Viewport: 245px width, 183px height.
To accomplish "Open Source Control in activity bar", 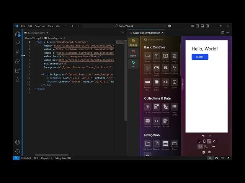I will 18,52.
